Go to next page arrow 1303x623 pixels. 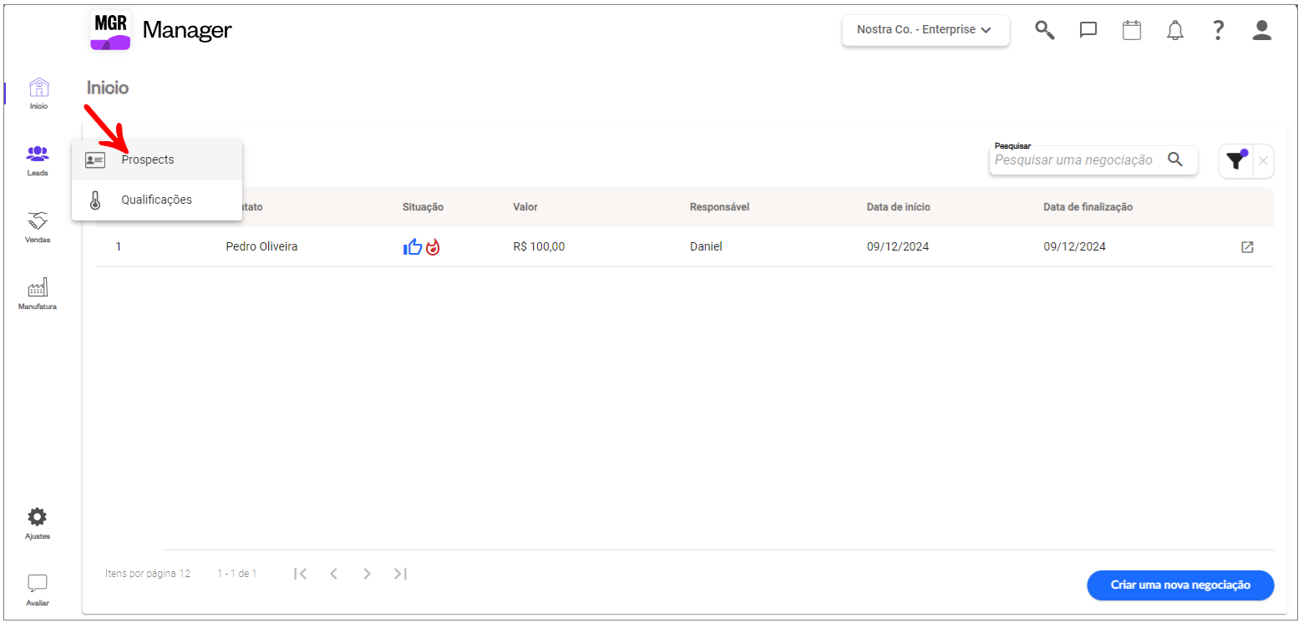pos(367,574)
